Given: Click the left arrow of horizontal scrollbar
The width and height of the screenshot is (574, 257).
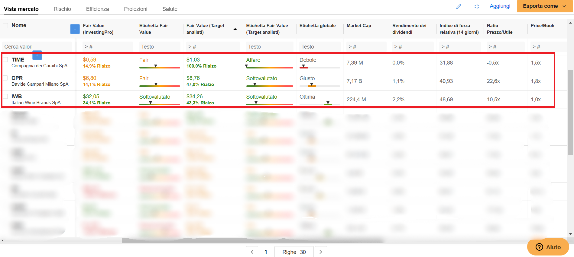Looking at the screenshot, I should coord(2,241).
